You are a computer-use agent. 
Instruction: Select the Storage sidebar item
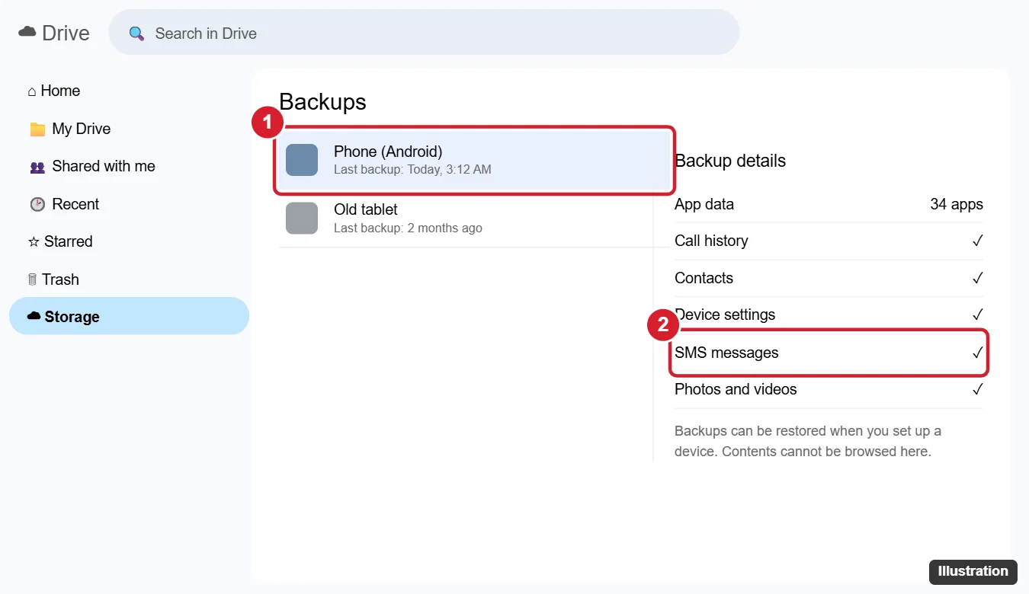click(x=129, y=316)
